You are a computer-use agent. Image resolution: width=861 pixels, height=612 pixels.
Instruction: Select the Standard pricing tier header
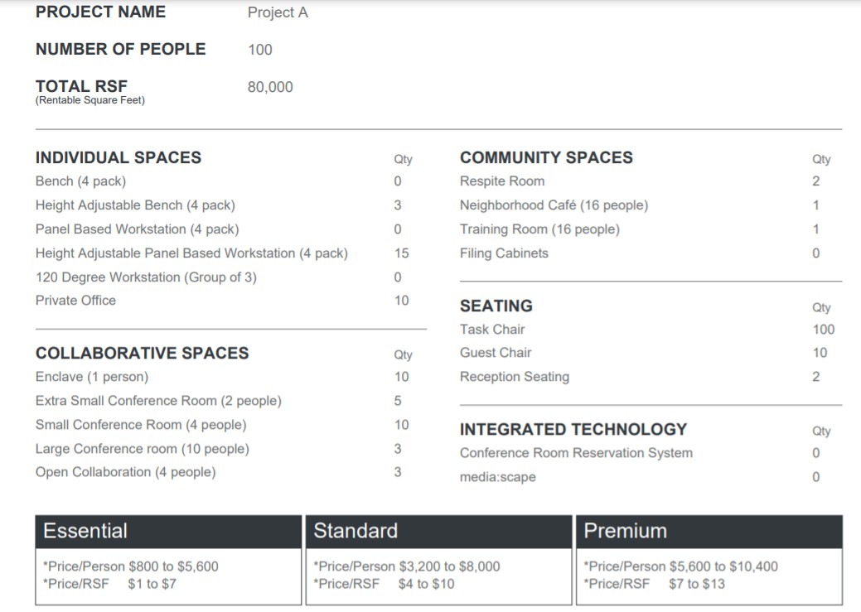click(x=356, y=531)
